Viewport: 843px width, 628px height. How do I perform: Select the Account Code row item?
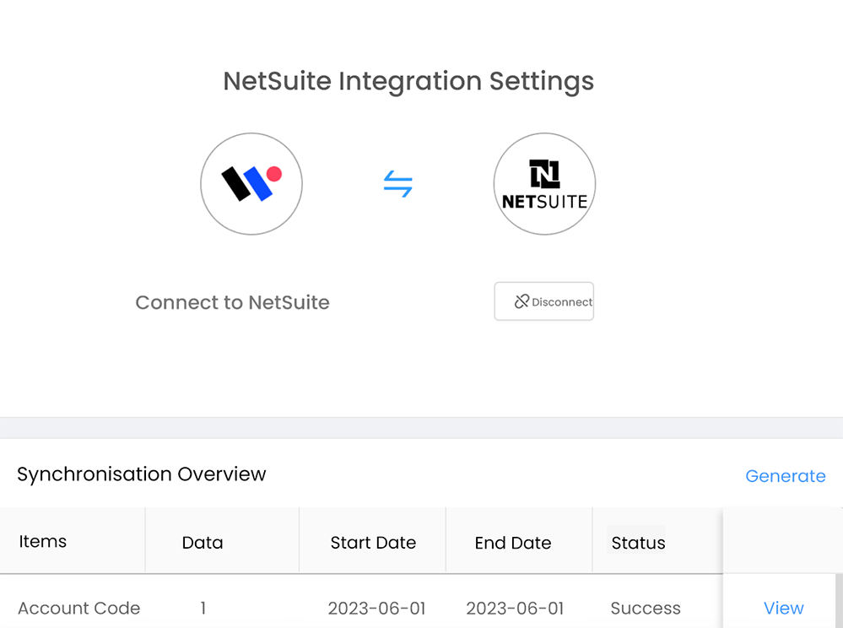point(79,608)
